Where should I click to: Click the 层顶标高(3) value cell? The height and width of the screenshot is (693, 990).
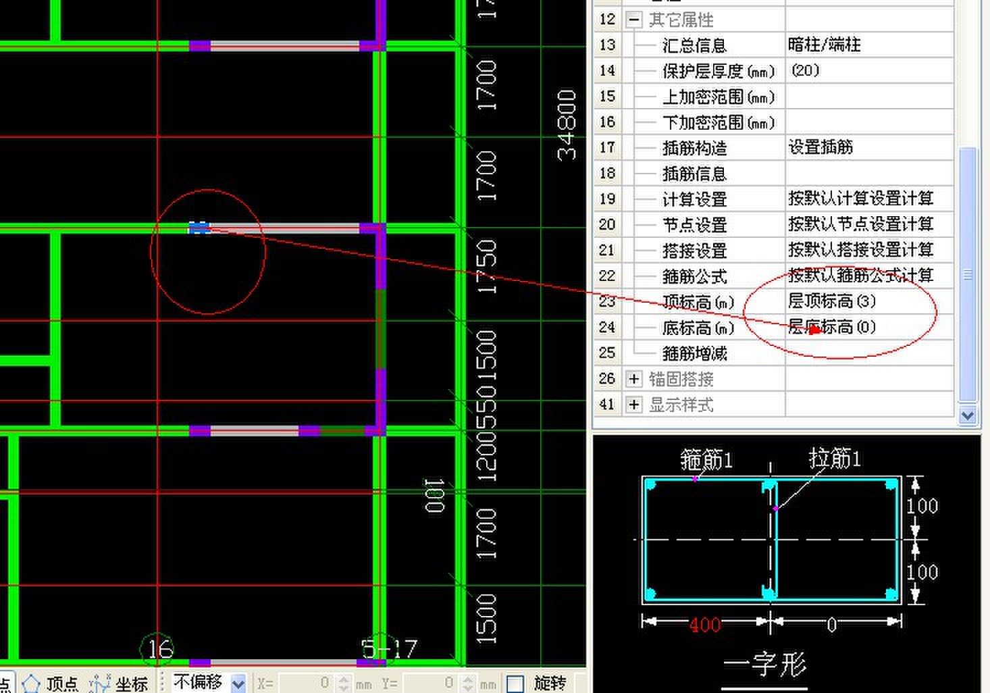(869, 302)
